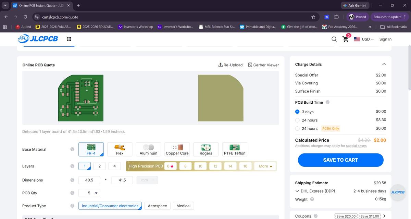Image resolution: width=411 pixels, height=219 pixels.
Task: Click help icon next to Base Material
Action: tap(72, 149)
